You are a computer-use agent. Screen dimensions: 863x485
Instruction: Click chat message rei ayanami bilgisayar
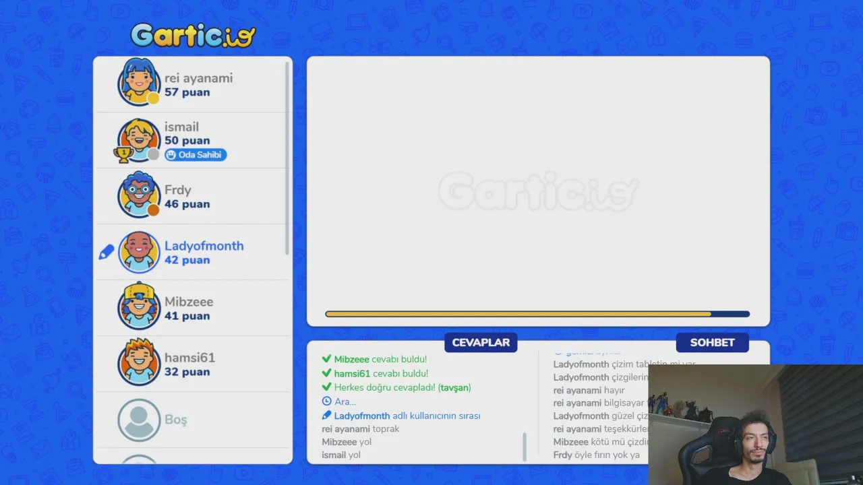[x=601, y=403]
